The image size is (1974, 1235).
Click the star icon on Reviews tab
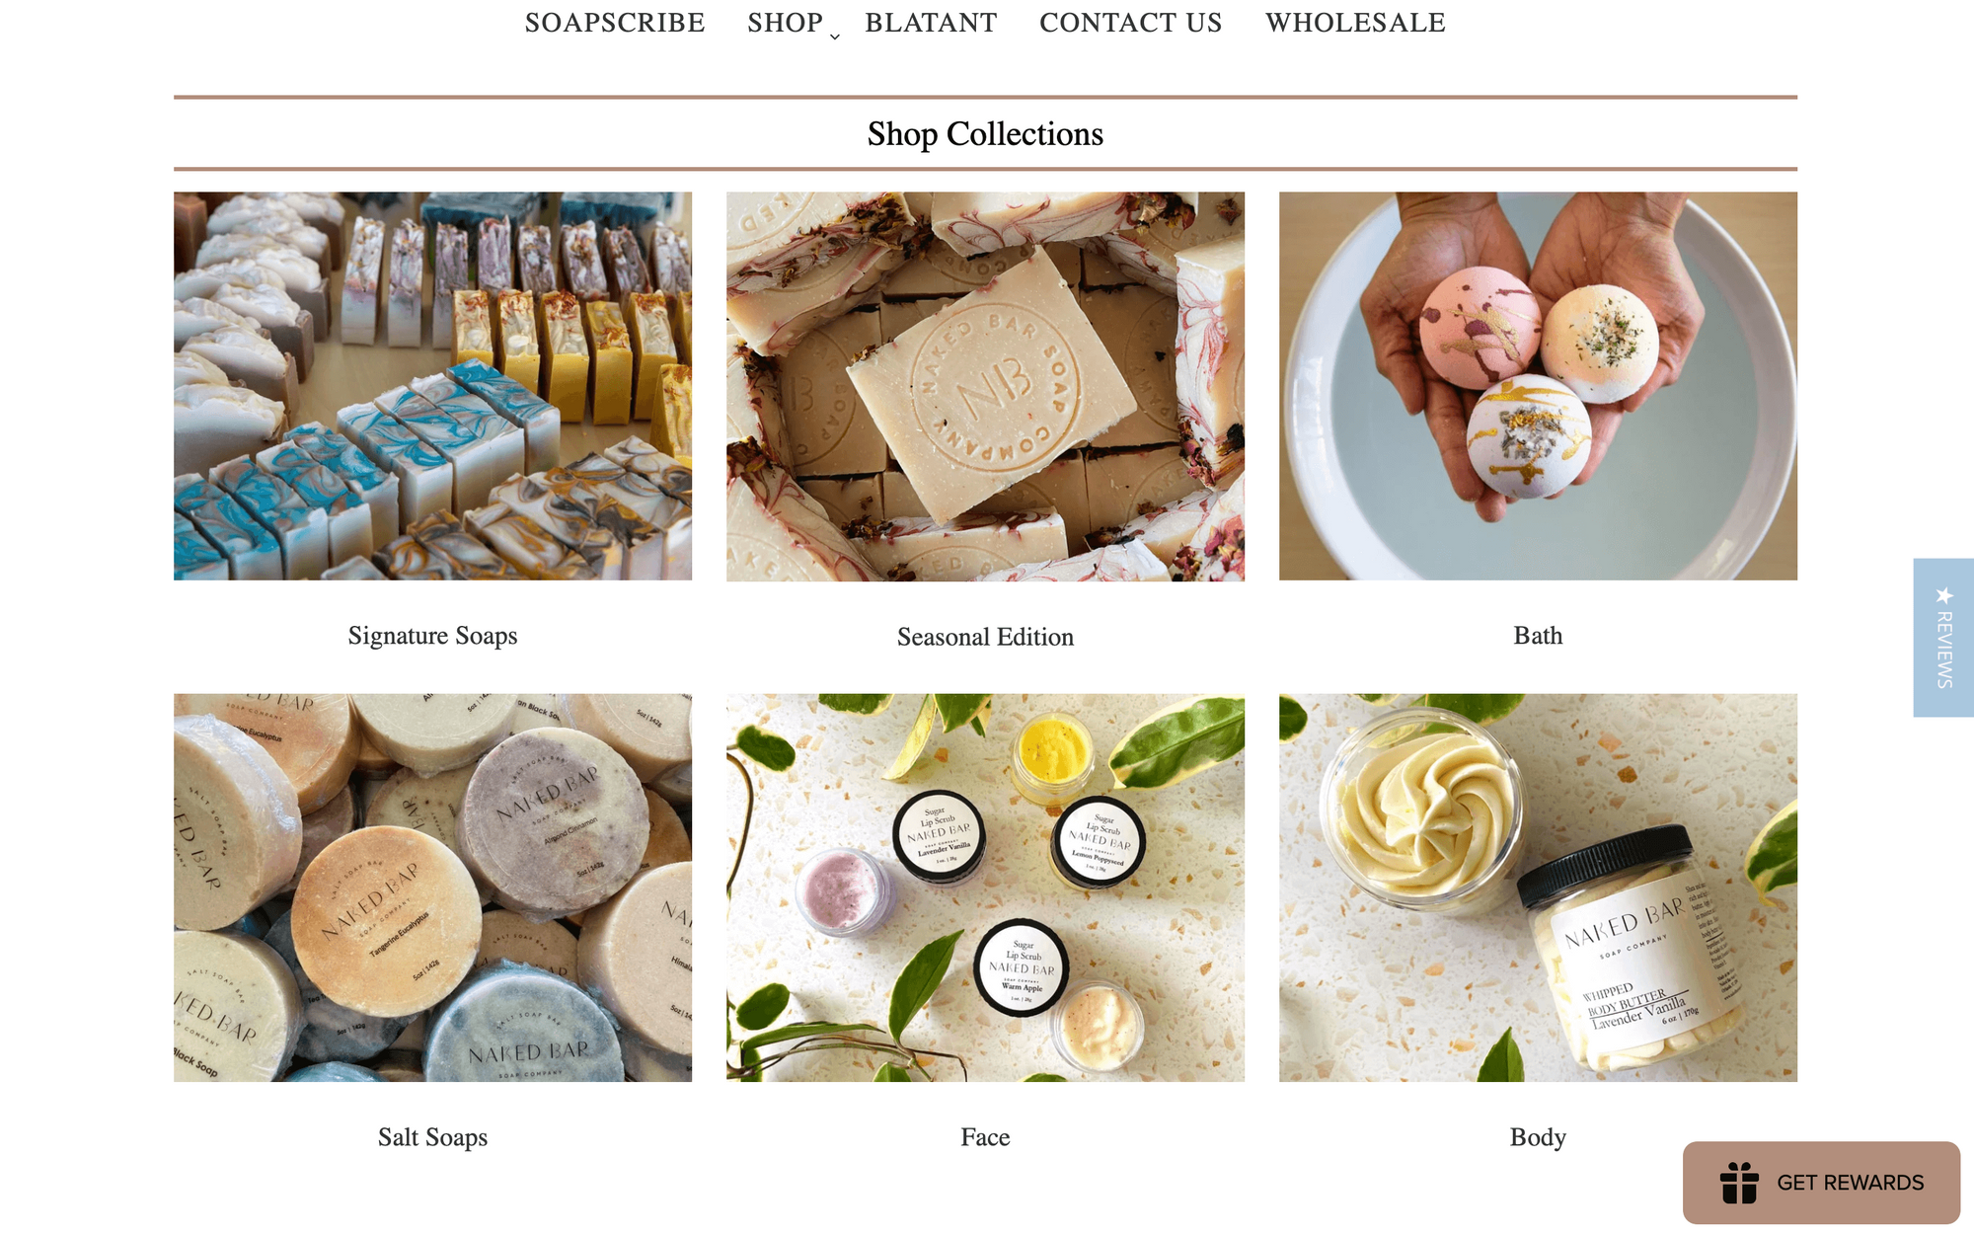tap(1944, 595)
